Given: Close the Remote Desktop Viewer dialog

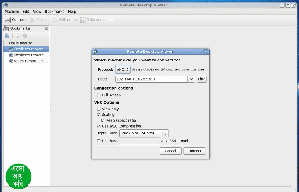Looking at the screenshot, I should 206,52.
